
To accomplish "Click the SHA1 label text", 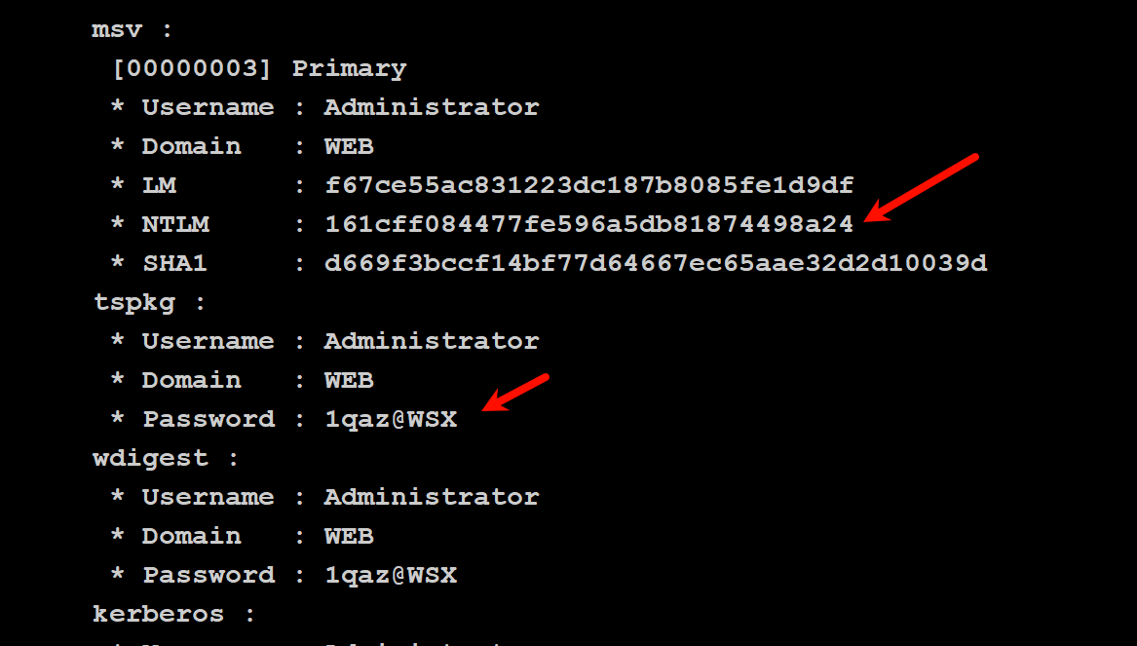I will (x=174, y=263).
